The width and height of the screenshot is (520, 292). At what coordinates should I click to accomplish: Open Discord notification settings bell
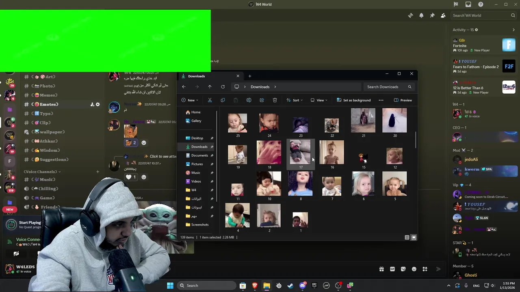pyautogui.click(x=421, y=15)
